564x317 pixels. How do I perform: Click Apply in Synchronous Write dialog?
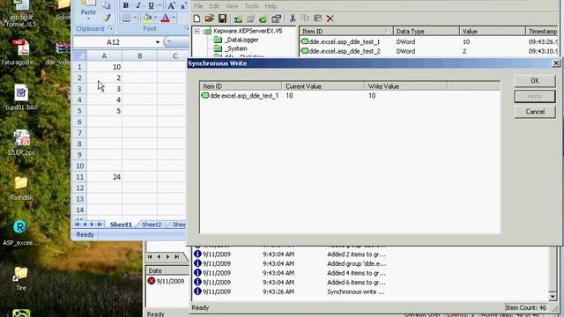tap(535, 96)
